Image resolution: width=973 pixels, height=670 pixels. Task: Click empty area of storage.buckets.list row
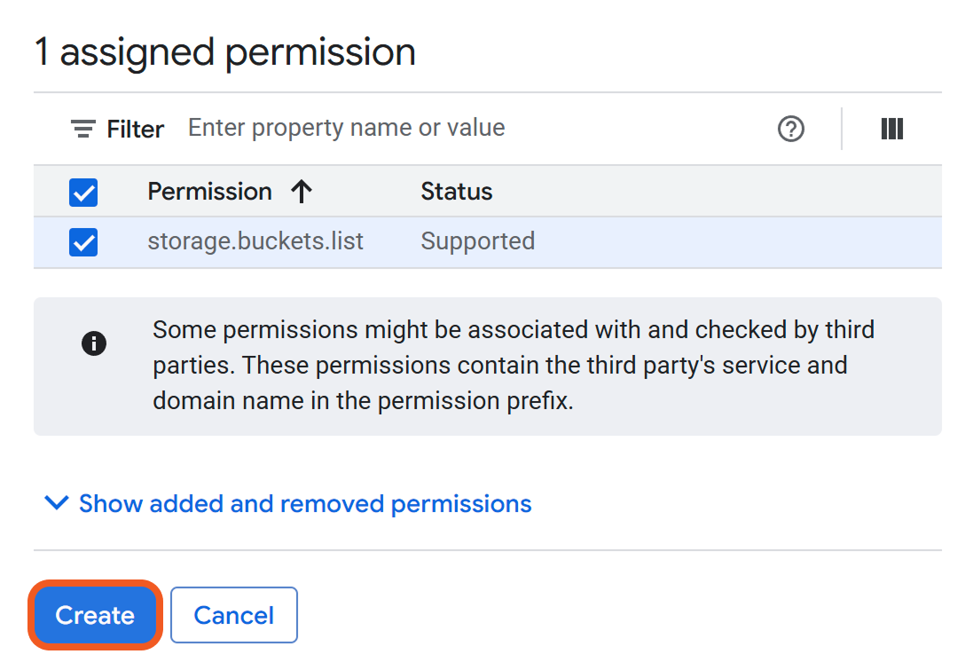[x=736, y=242]
